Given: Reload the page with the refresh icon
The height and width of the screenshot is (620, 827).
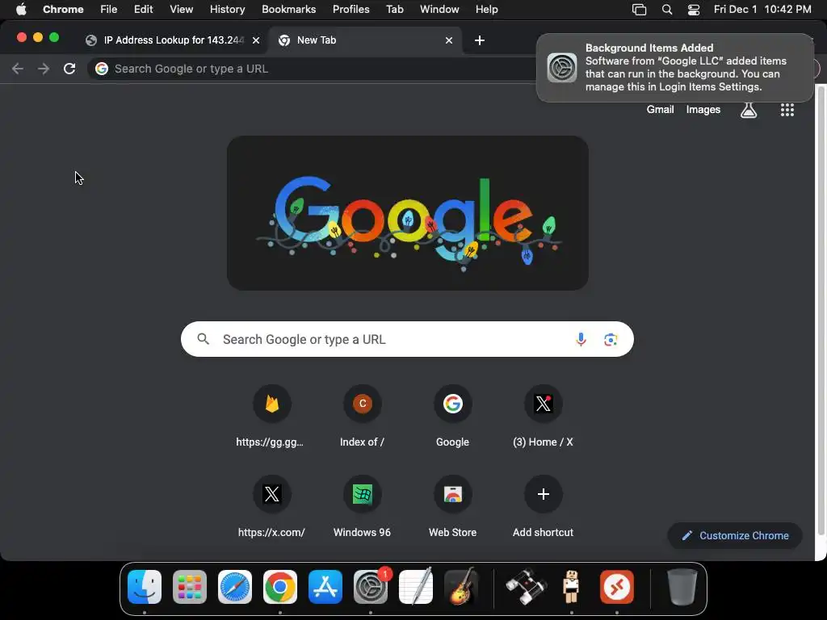Looking at the screenshot, I should 69,69.
